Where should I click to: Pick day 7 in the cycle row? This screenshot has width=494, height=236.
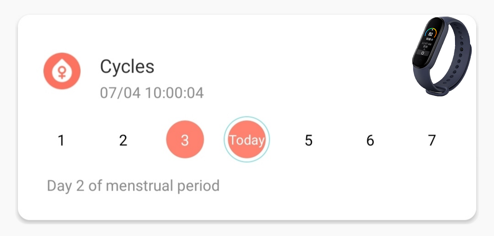click(432, 140)
